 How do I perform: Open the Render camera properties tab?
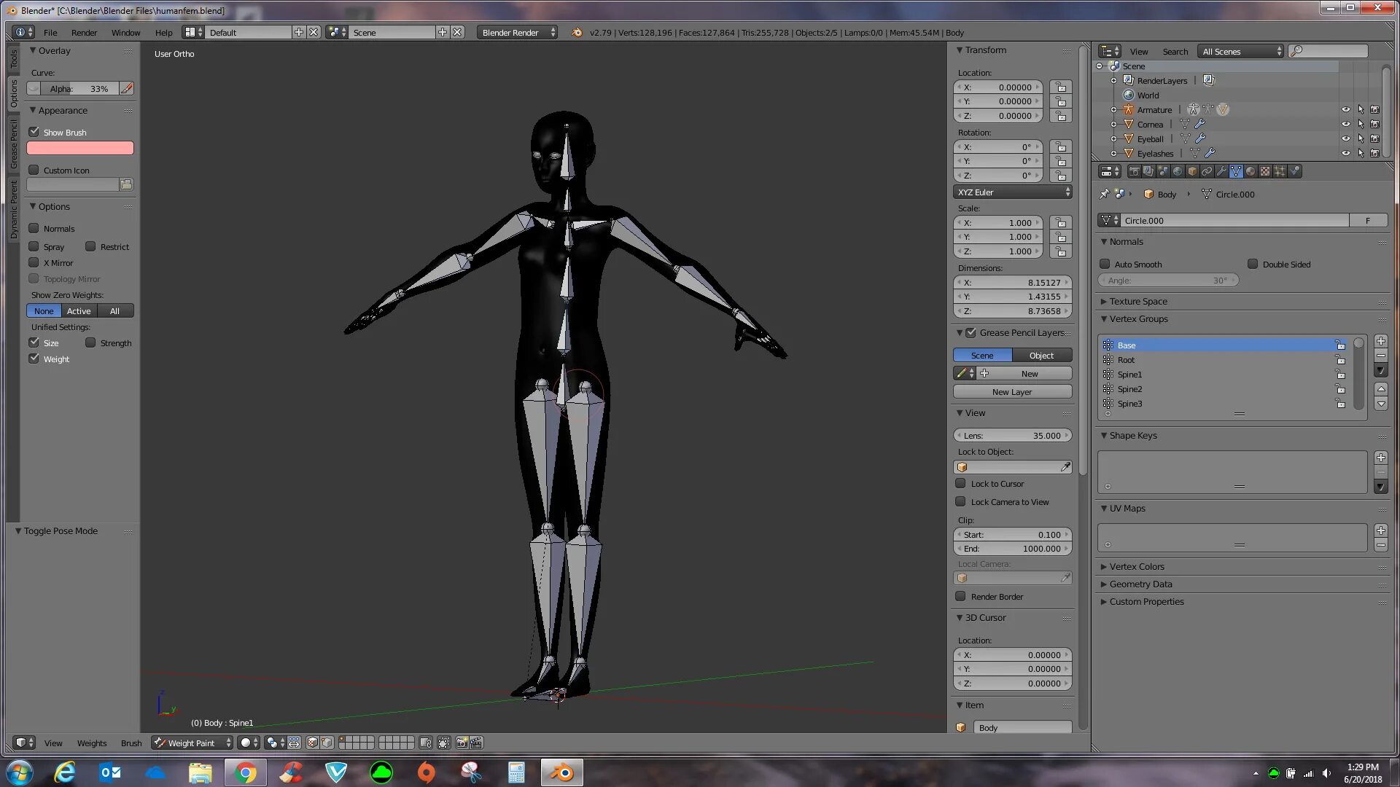pyautogui.click(x=1135, y=171)
